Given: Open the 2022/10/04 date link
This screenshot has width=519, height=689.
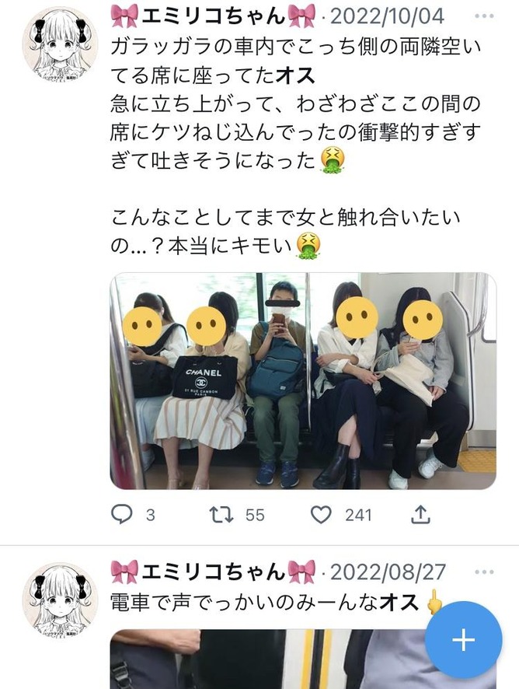Looking at the screenshot, I should tap(387, 16).
